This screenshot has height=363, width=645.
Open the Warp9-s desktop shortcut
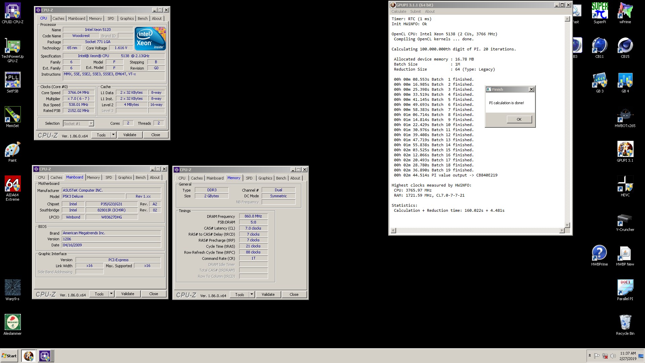[12, 290]
